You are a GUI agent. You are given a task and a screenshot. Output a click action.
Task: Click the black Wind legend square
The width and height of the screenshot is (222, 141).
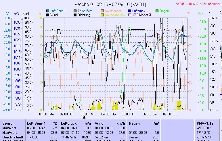click(48, 15)
